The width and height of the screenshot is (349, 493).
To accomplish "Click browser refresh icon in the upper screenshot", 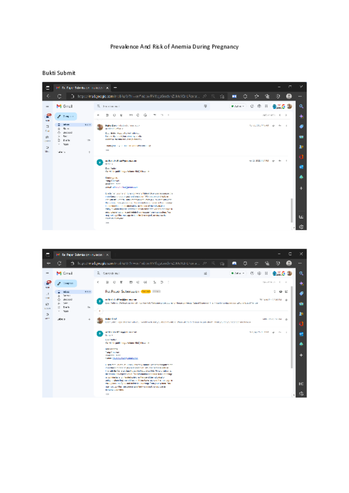I will (59, 96).
